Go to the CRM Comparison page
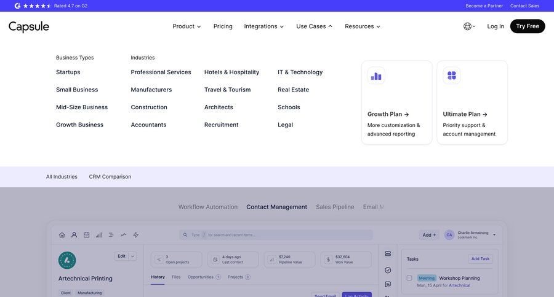The width and height of the screenshot is (554, 297). point(110,177)
